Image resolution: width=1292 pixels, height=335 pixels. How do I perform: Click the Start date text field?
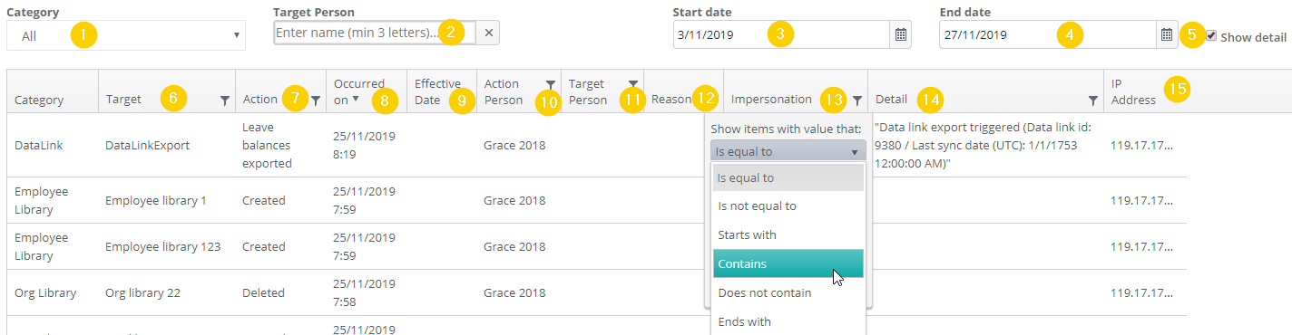coord(781,34)
